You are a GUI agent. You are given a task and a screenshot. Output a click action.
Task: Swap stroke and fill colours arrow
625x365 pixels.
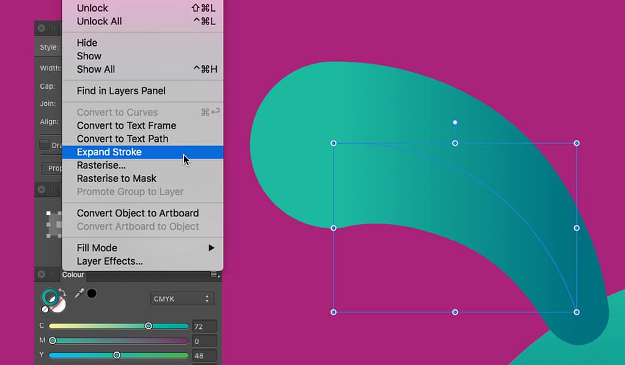tap(62, 292)
